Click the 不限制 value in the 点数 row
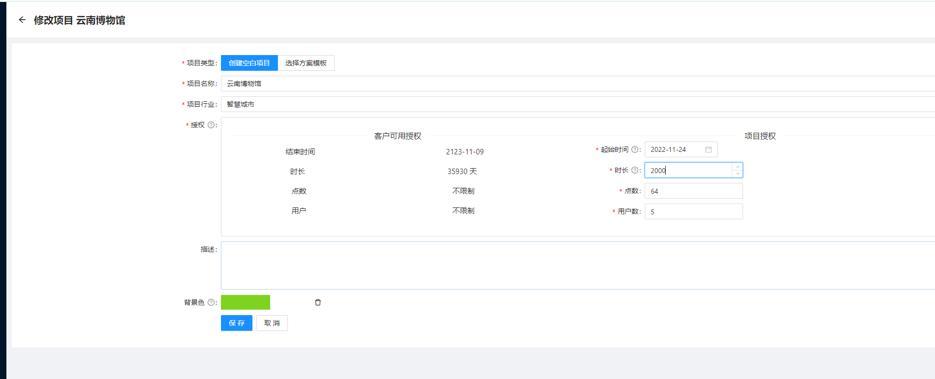 (463, 191)
